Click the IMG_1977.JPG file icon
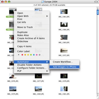This screenshot has width=99, height=99. coord(38,76)
